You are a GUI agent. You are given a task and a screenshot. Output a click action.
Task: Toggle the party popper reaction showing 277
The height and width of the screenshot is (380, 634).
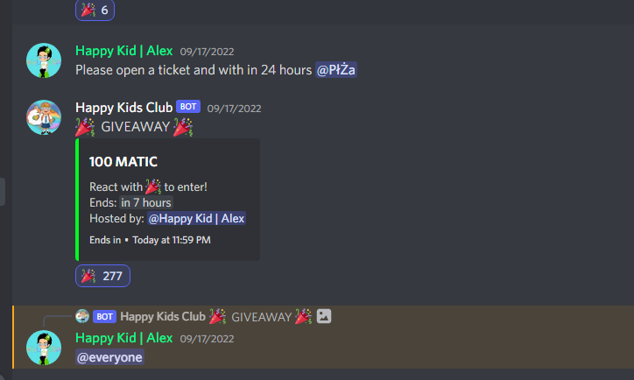(102, 276)
